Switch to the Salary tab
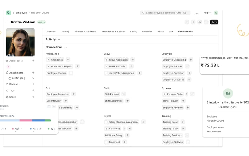 click(133, 32)
